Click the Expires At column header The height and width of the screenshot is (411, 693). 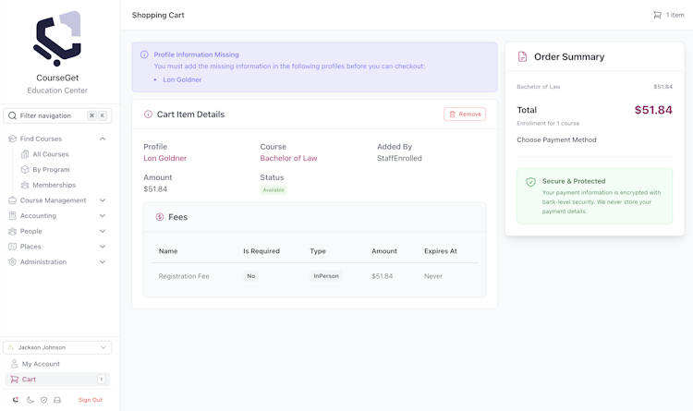click(x=440, y=251)
